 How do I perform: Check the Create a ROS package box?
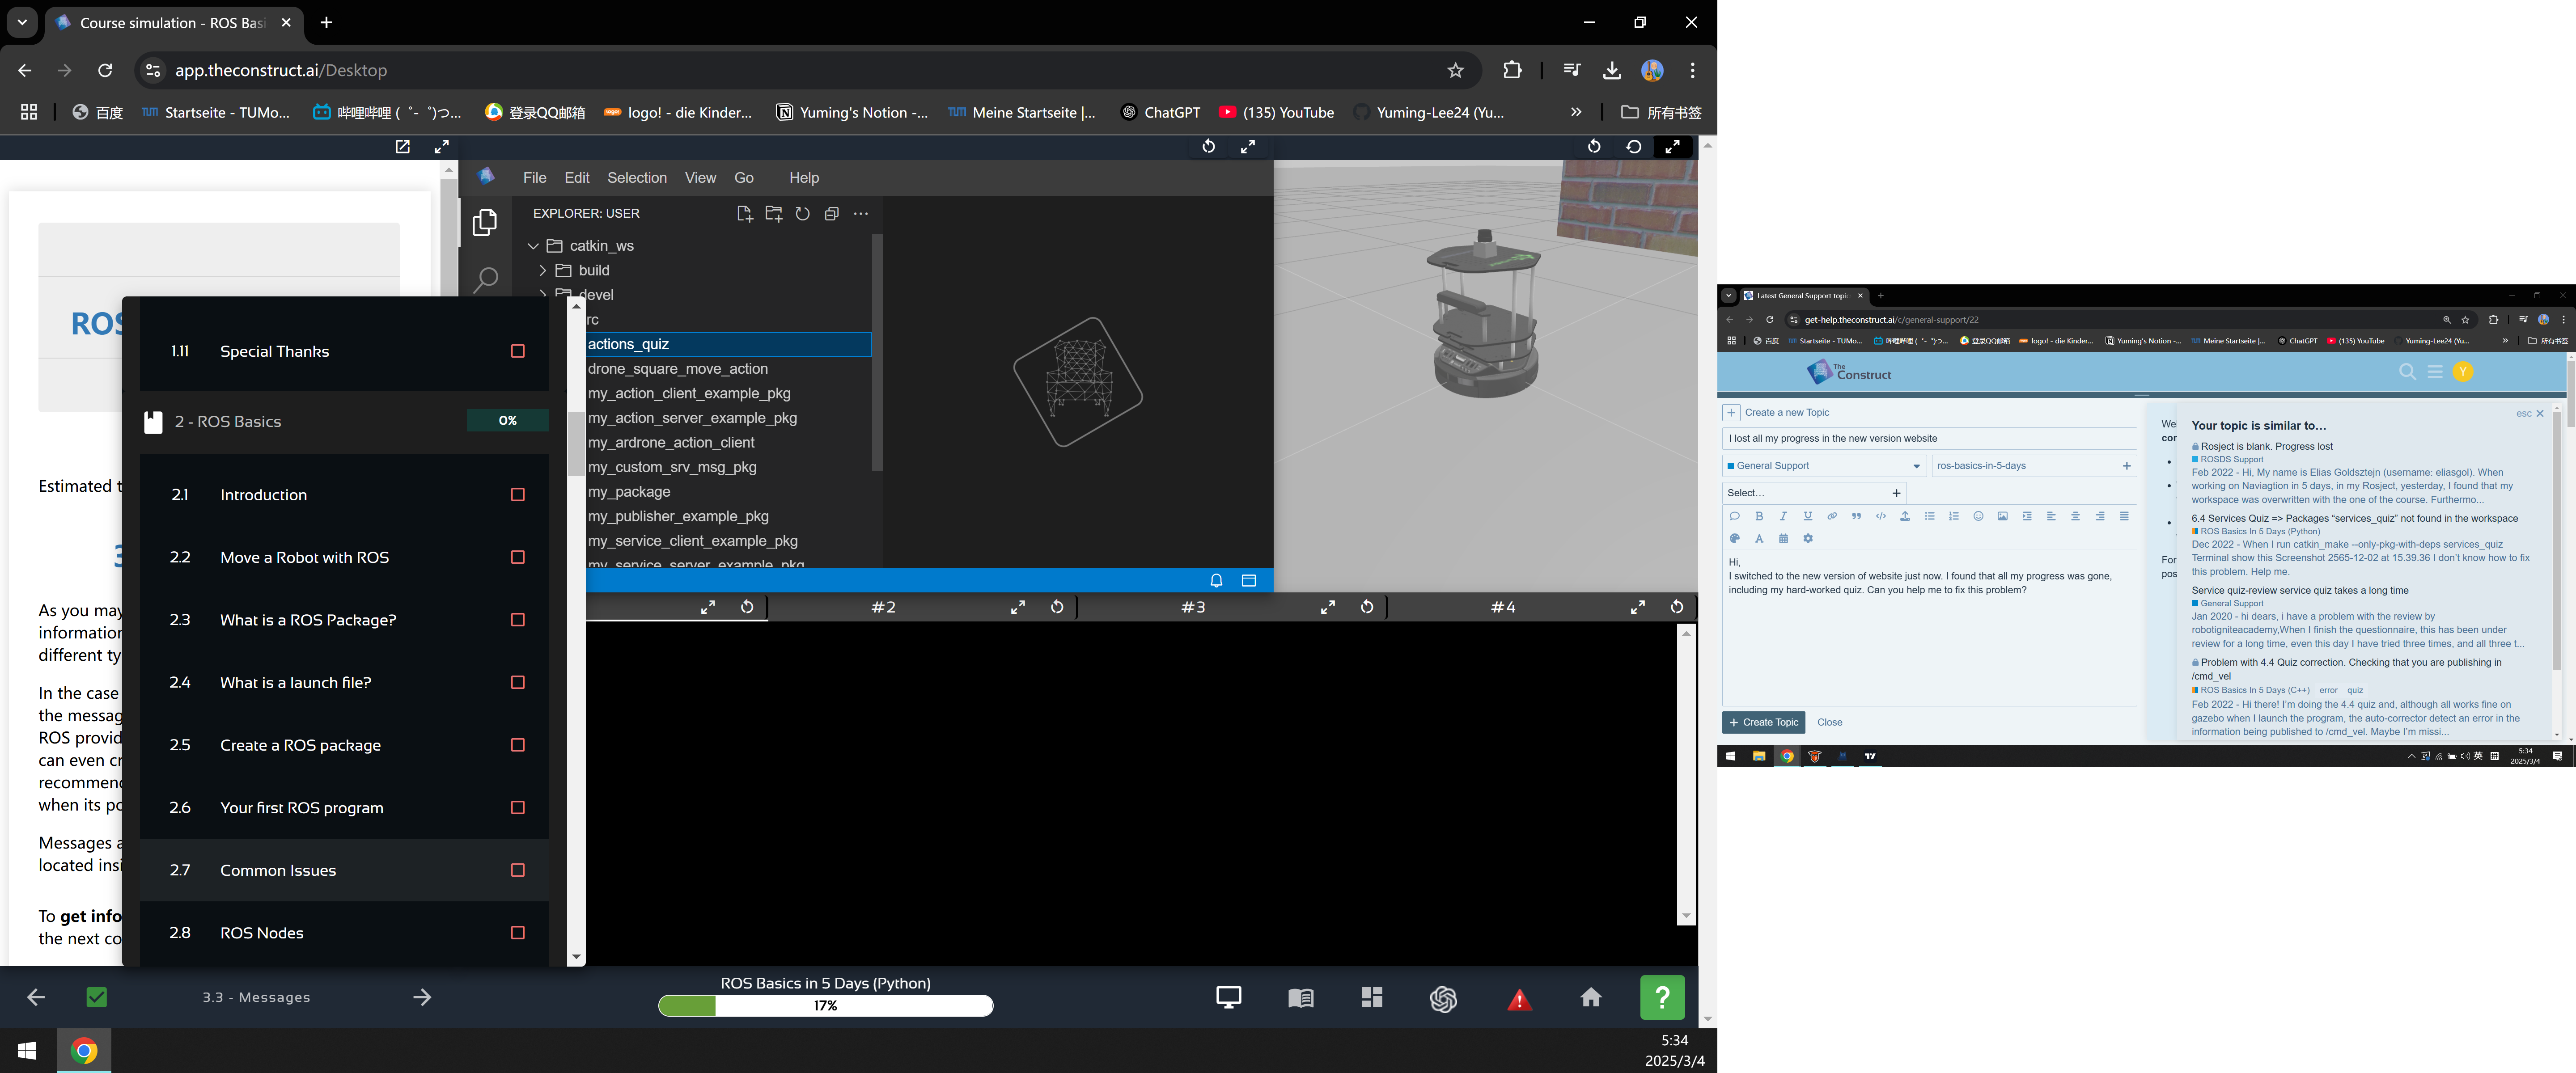pos(518,745)
